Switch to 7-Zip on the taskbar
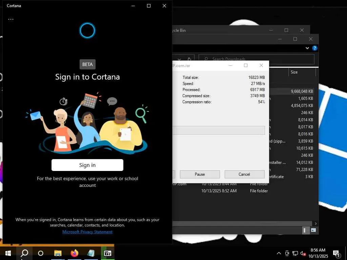The width and height of the screenshot is (347, 260). click(107, 253)
